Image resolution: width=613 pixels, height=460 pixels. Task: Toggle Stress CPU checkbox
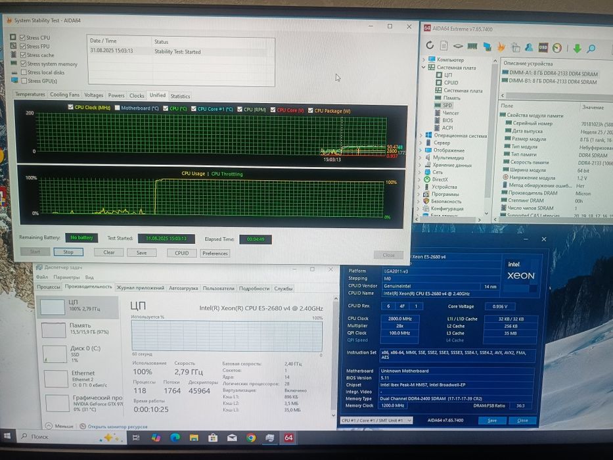23,37
